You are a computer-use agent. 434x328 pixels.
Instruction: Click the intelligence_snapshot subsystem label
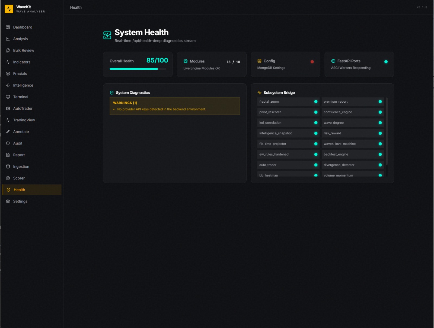pyautogui.click(x=275, y=133)
